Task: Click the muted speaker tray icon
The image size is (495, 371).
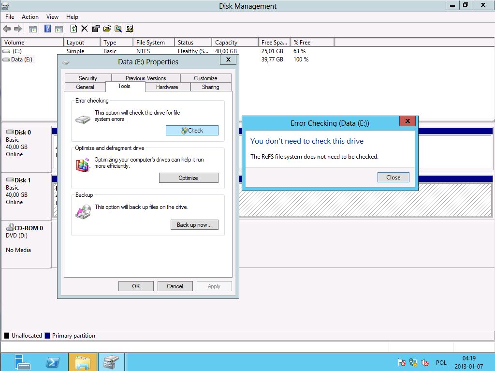Action: (424, 362)
